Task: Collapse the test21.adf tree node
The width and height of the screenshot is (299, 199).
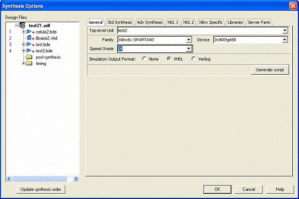Action: [x=17, y=25]
